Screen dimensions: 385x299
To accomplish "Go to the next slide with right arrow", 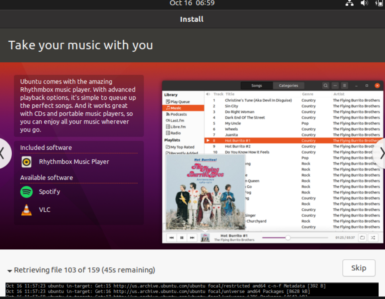I will click(381, 154).
